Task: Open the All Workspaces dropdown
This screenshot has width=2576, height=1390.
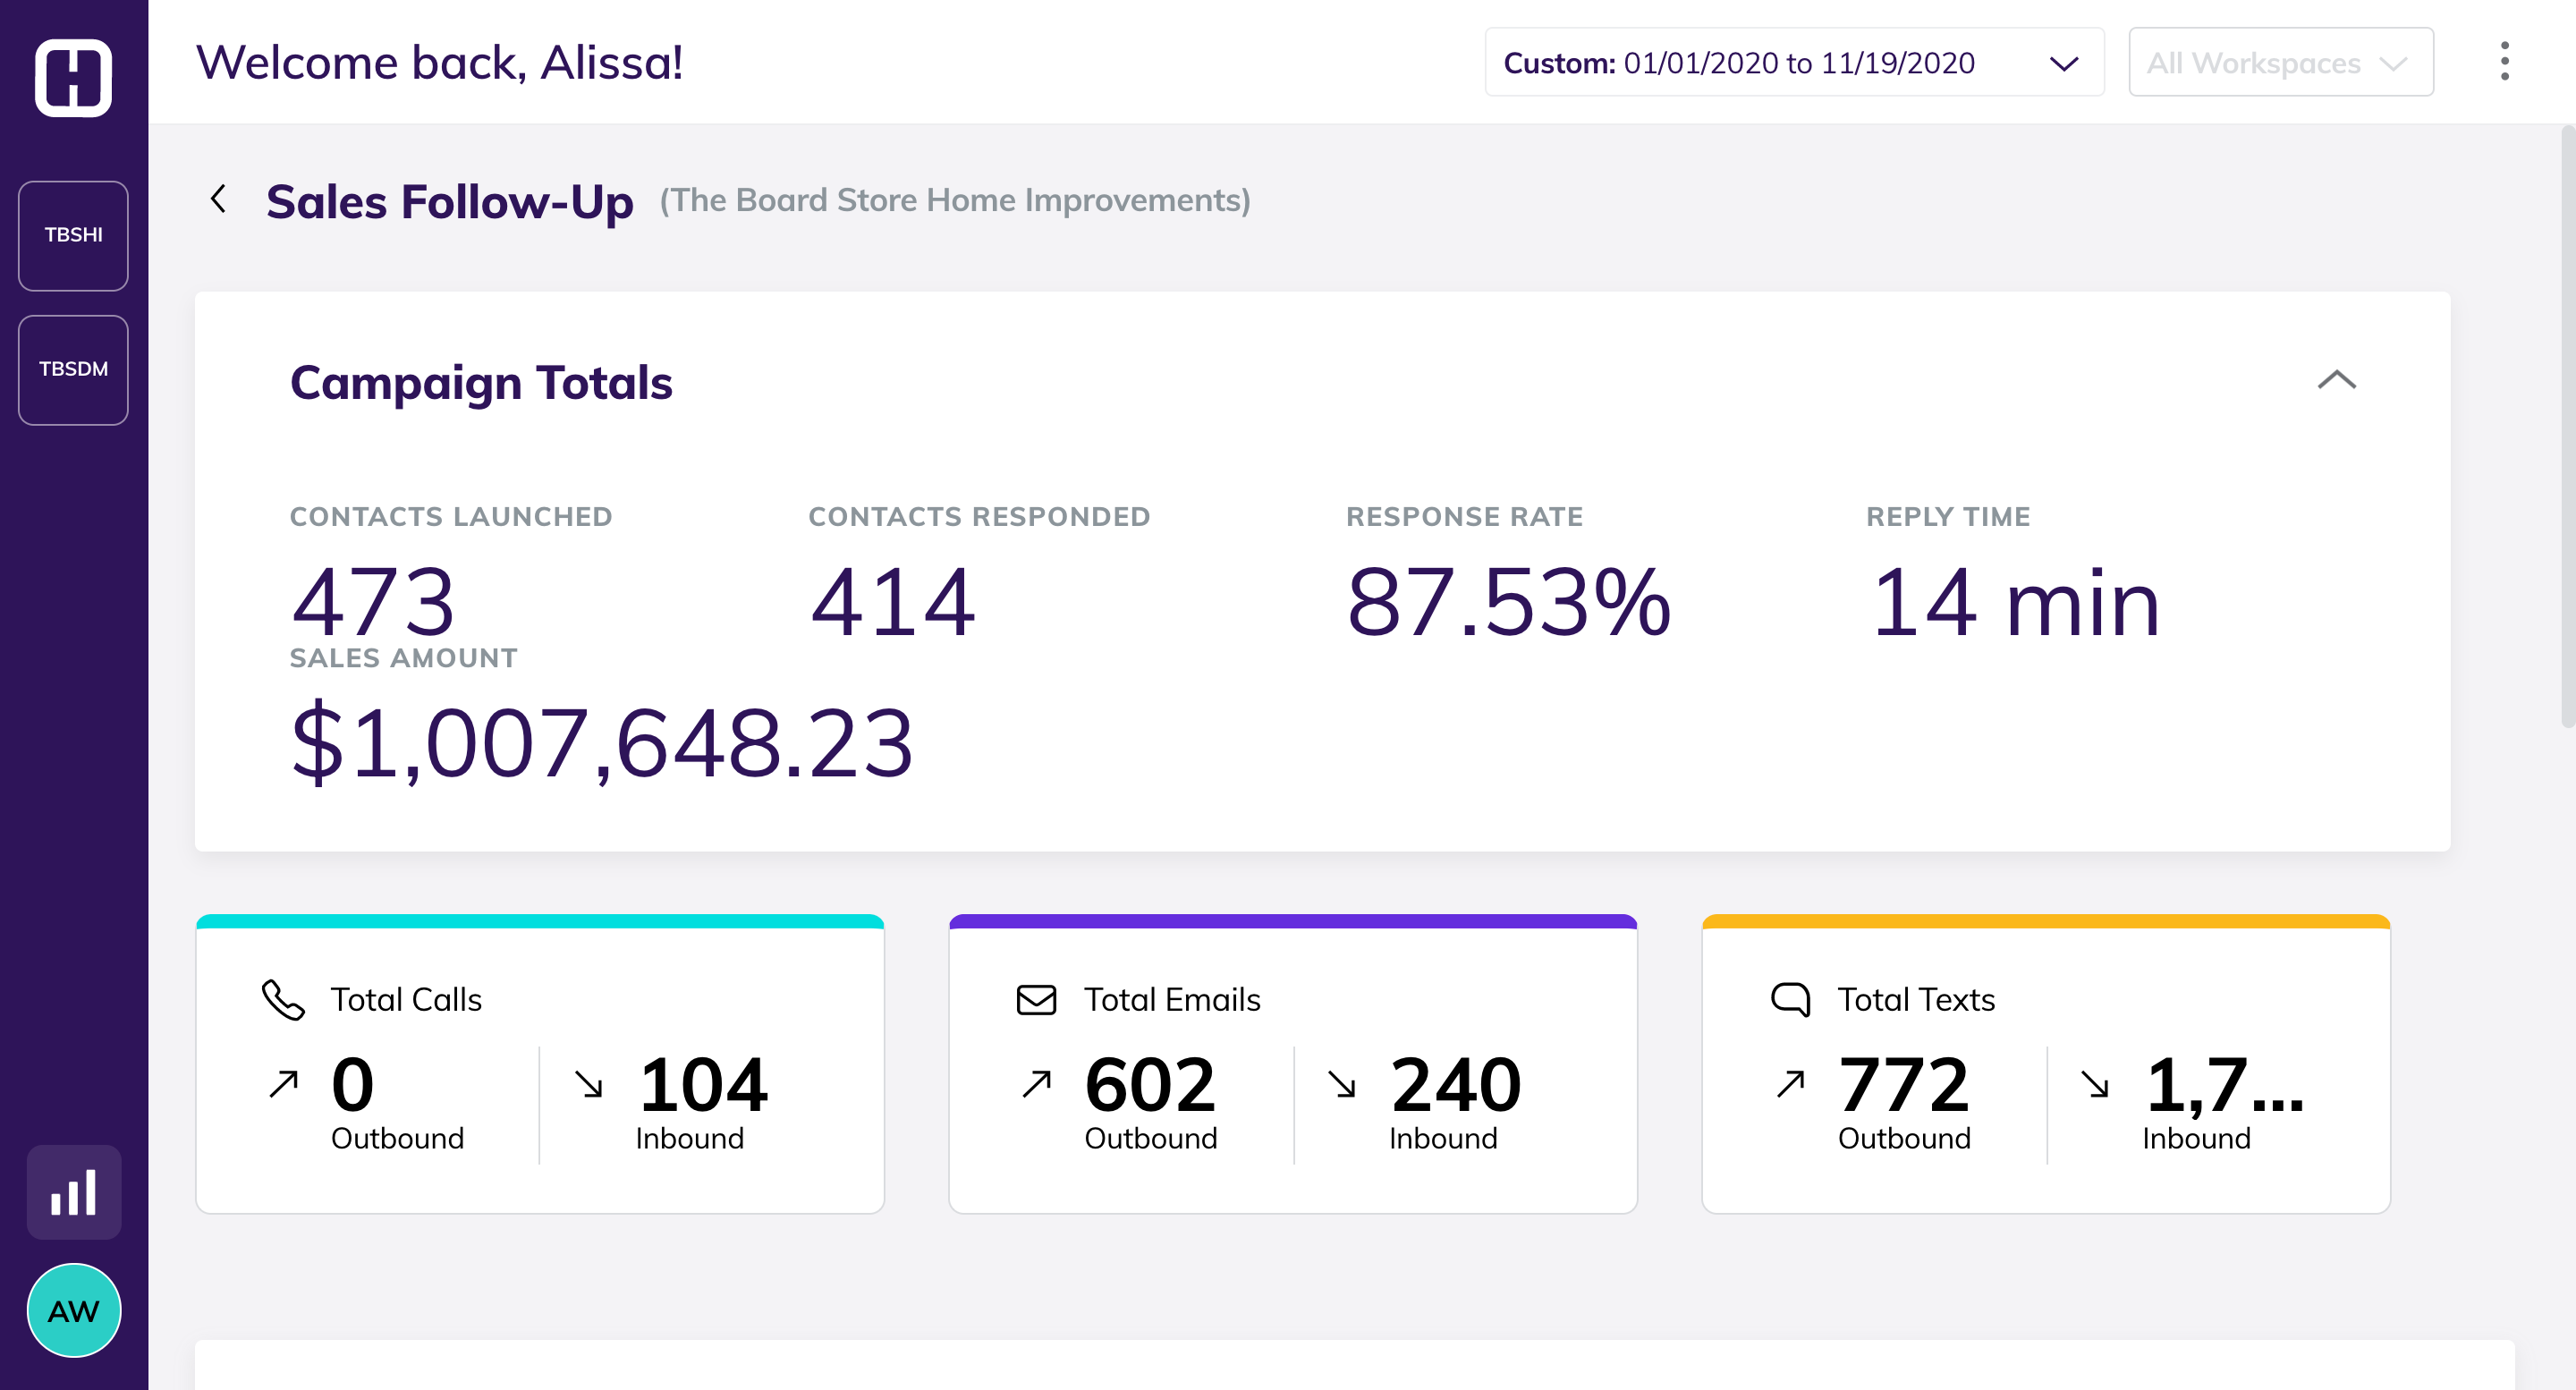Action: (2281, 62)
